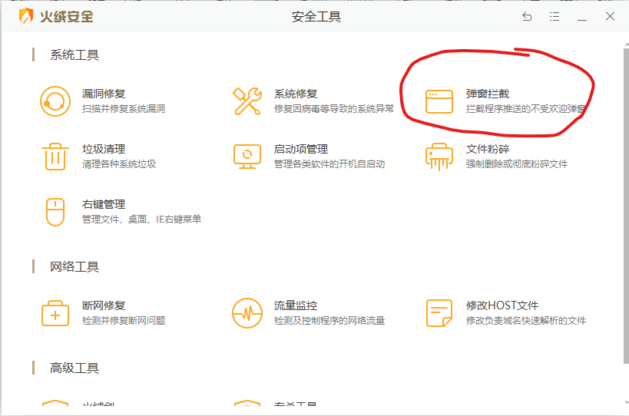Click the 系统工具 section heading
The width and height of the screenshot is (629, 416).
[x=74, y=55]
